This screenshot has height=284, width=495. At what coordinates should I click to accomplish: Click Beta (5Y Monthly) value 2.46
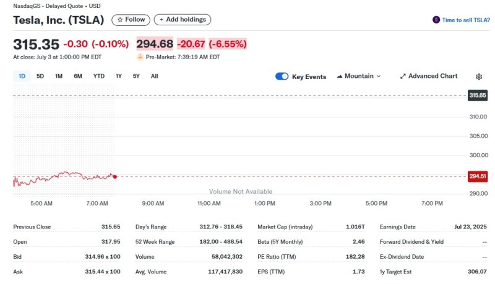pyautogui.click(x=359, y=242)
